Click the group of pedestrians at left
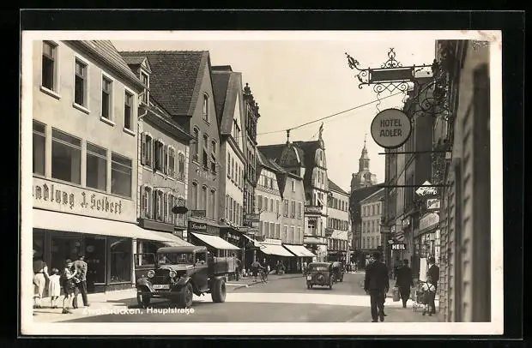 click(62, 282)
